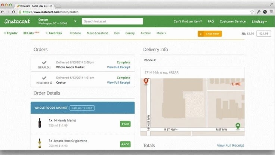
Task: Expand the Costco store selector dropdown
Action: click(75, 21)
